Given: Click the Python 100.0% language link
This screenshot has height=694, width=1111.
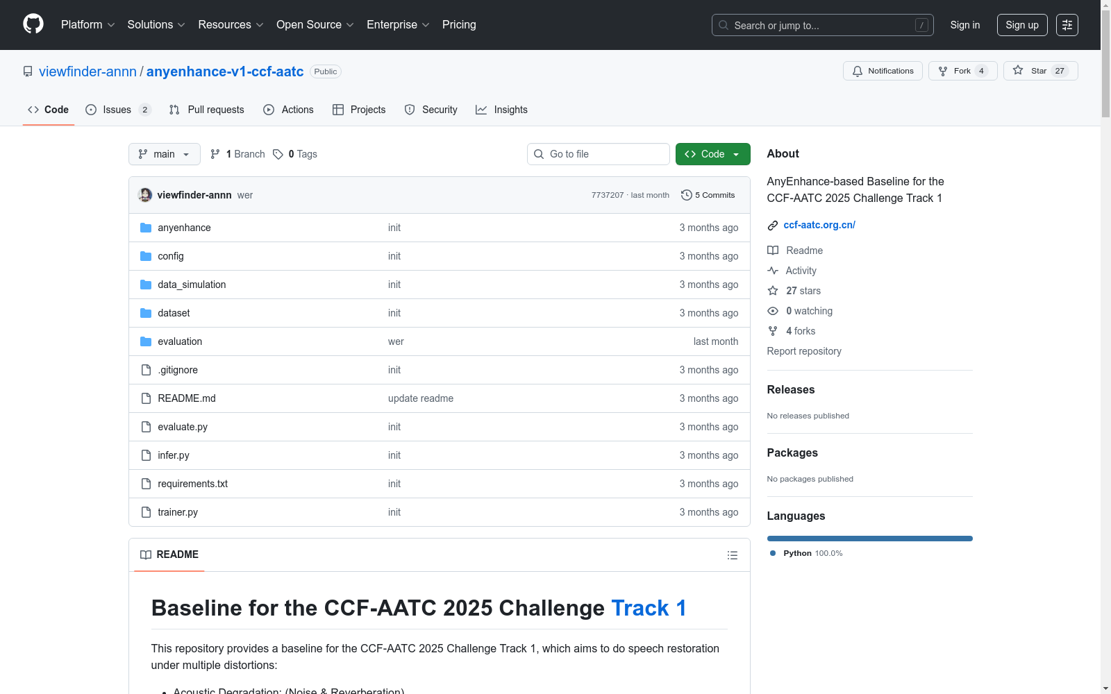Looking at the screenshot, I should (806, 553).
